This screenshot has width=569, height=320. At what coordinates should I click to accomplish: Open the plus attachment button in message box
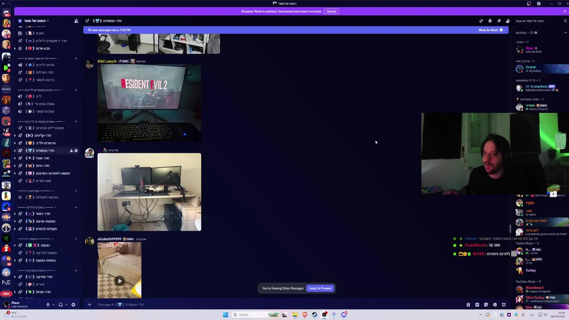[x=89, y=304]
